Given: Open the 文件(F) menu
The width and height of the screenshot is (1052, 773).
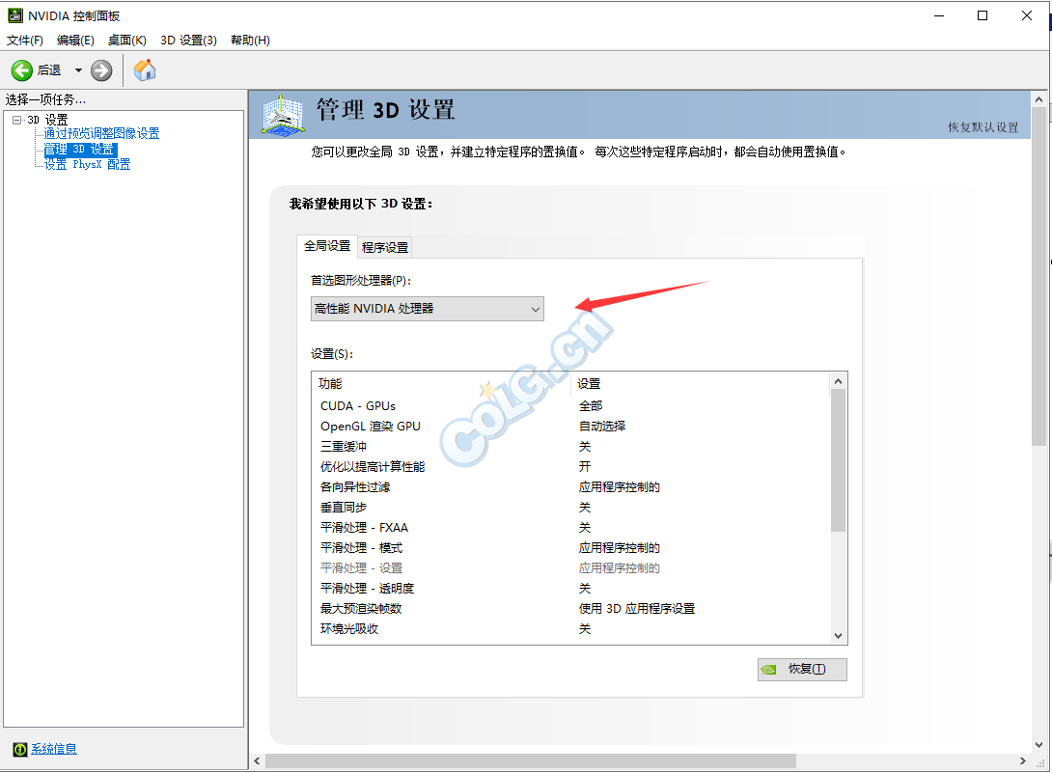Looking at the screenshot, I should coord(25,40).
